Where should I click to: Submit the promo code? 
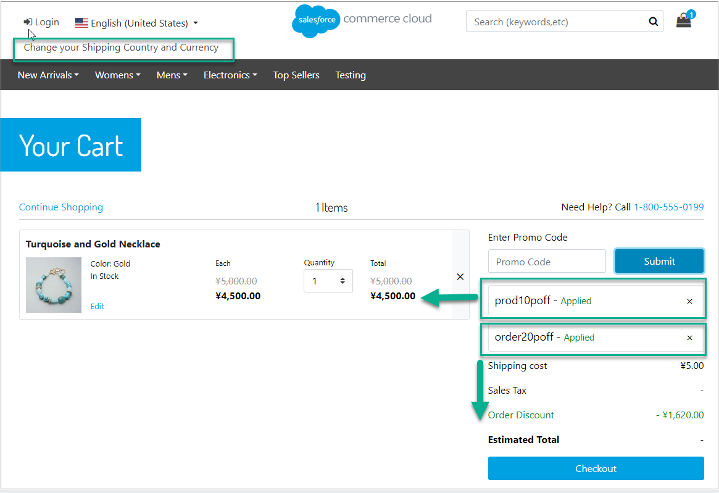(x=659, y=261)
